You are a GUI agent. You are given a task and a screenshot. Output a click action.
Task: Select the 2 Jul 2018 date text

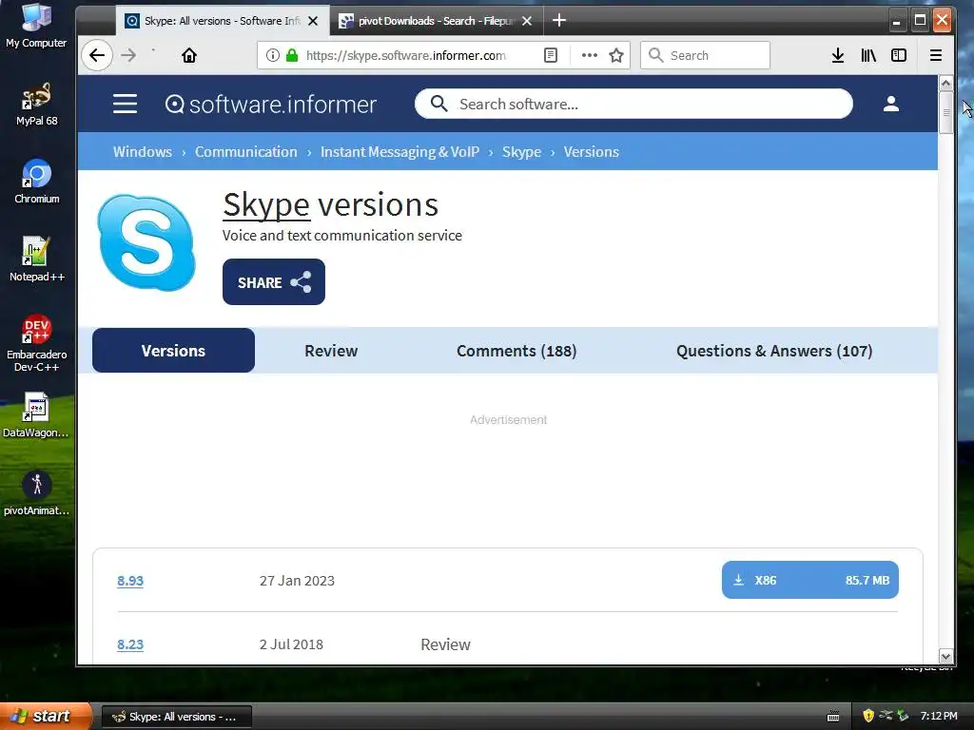291,644
